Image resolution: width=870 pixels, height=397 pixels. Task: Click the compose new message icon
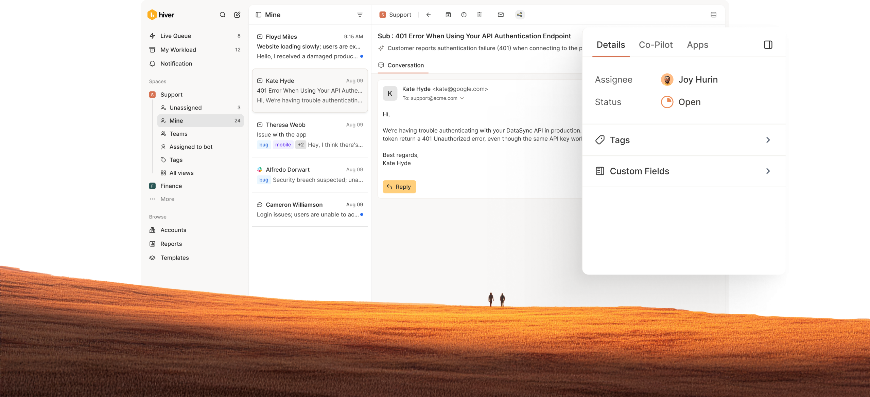pyautogui.click(x=237, y=15)
